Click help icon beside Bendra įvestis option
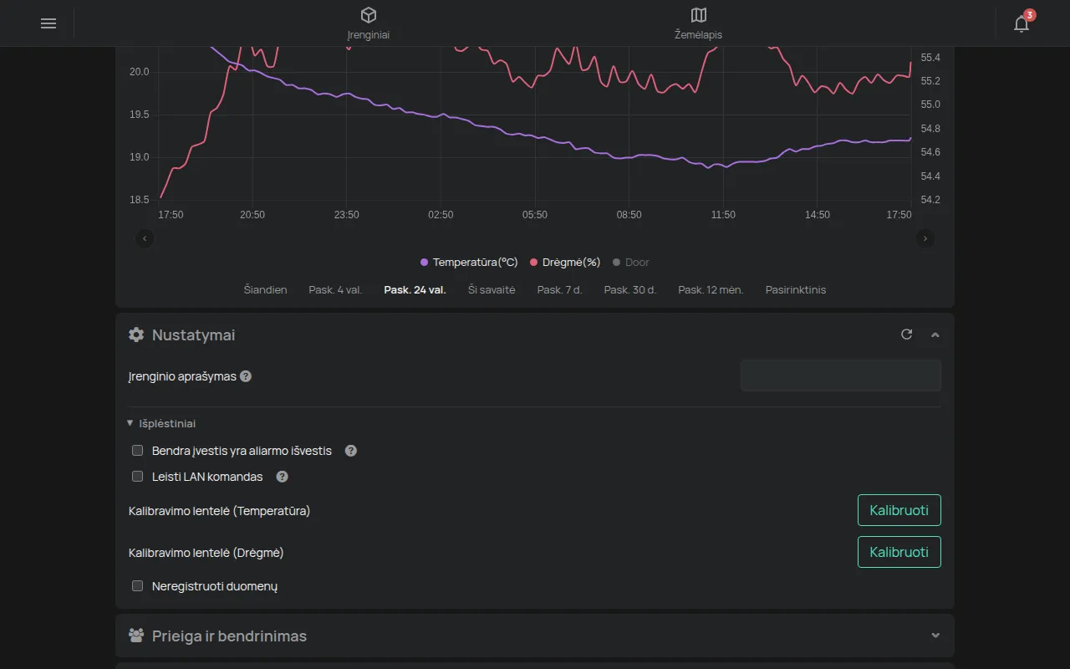The width and height of the screenshot is (1070, 669). coord(351,451)
